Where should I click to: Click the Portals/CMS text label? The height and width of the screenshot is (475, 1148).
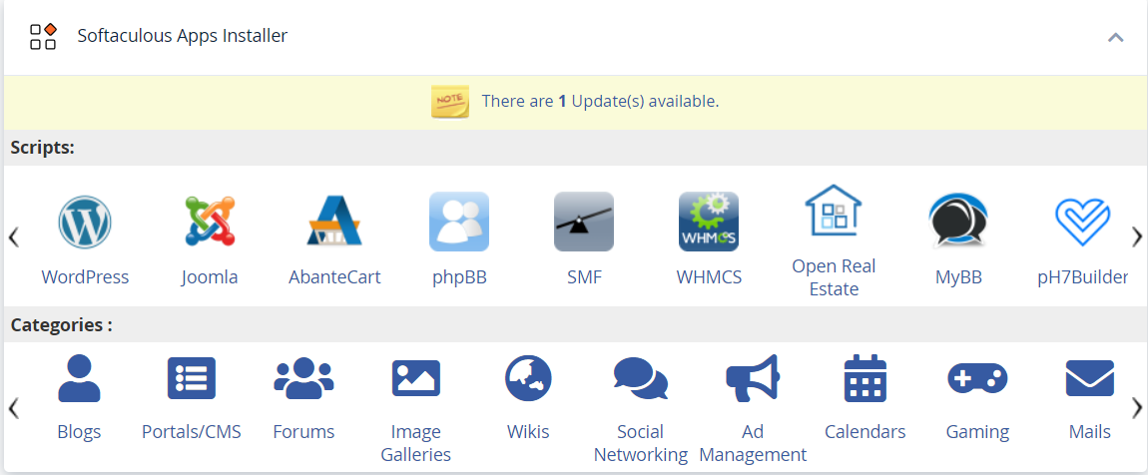191,432
